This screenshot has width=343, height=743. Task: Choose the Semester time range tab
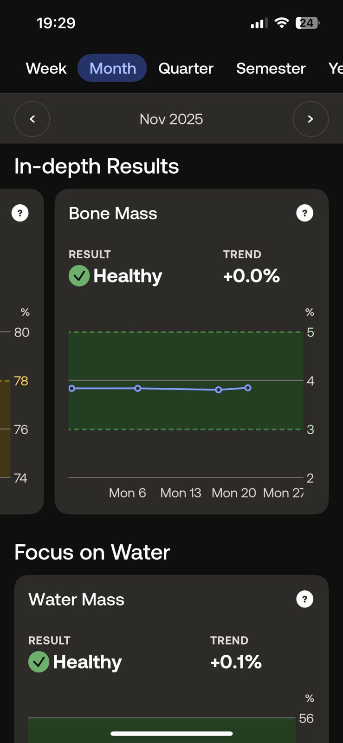pos(271,68)
